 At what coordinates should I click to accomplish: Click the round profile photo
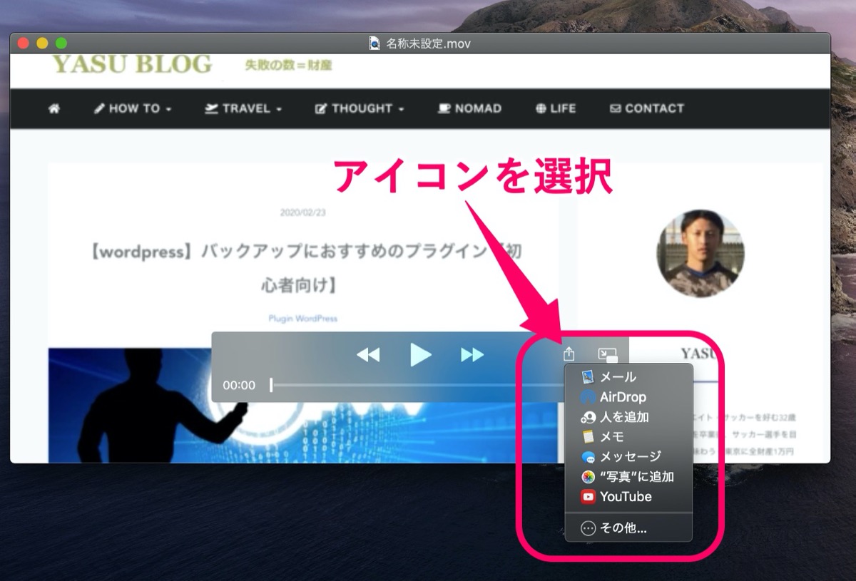[x=700, y=253]
